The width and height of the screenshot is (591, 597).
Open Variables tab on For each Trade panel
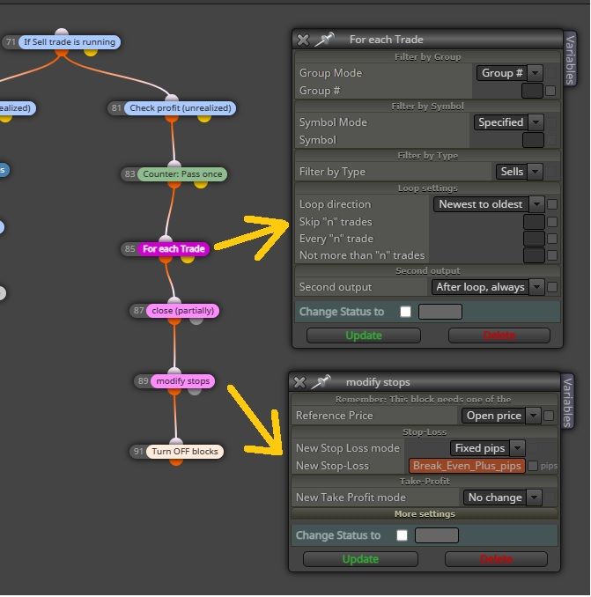coord(570,59)
